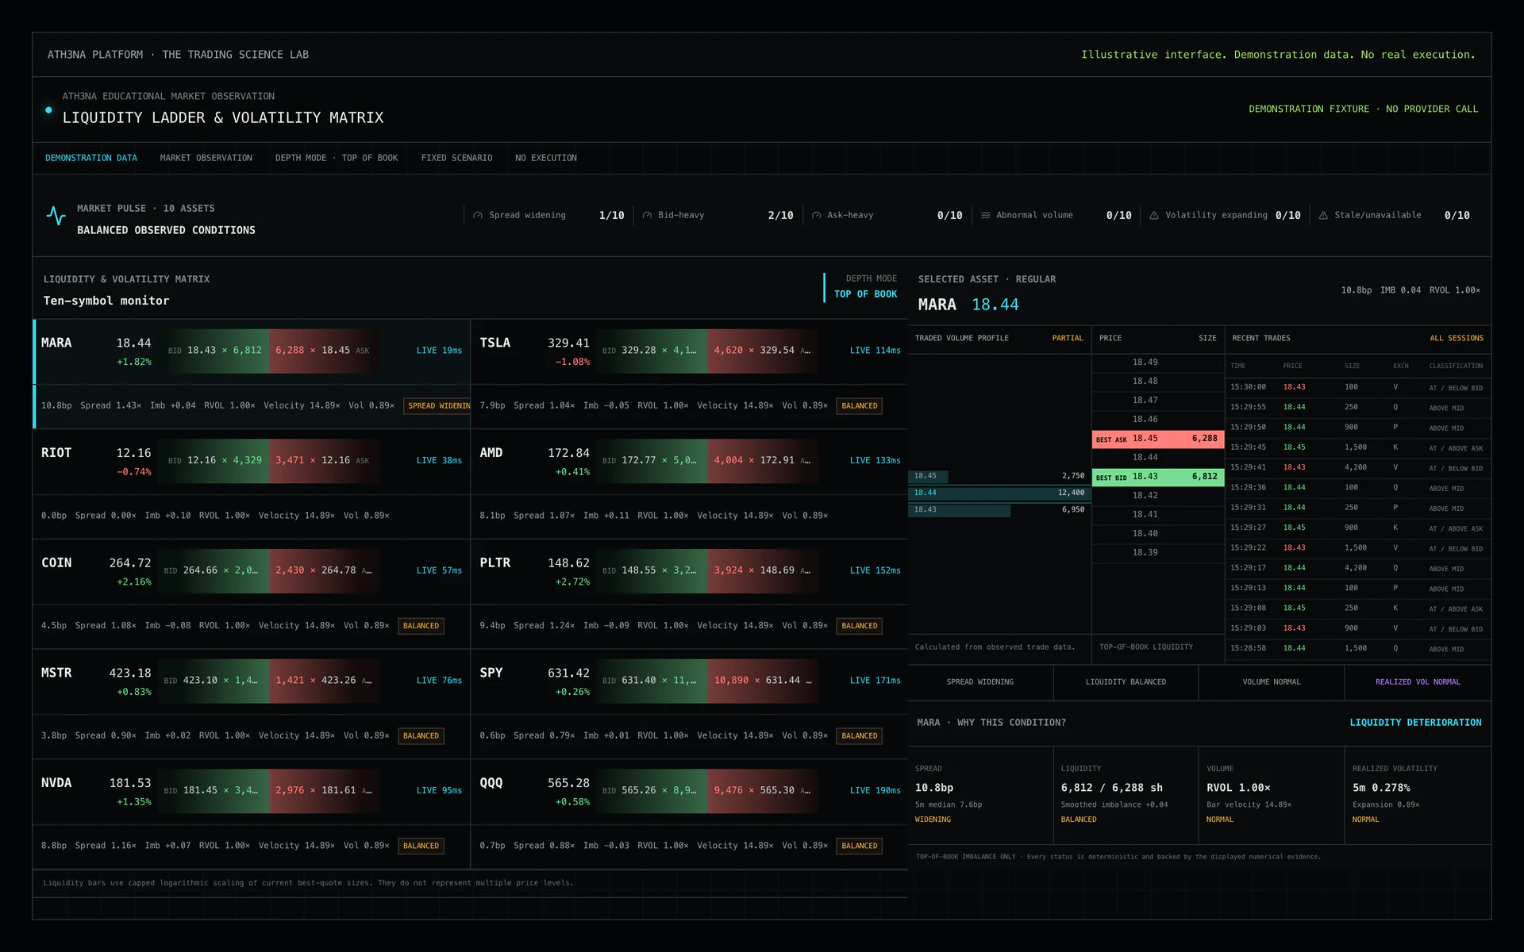The image size is (1524, 952).
Task: Click the Market Pulse waveform icon
Action: 56,215
